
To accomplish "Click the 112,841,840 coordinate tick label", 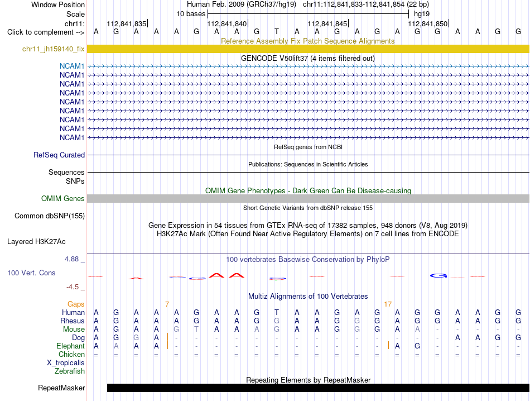I will [x=227, y=23].
